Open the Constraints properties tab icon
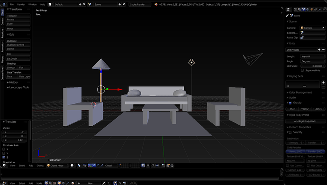This screenshot has width=327, height=185. click(316, 9)
